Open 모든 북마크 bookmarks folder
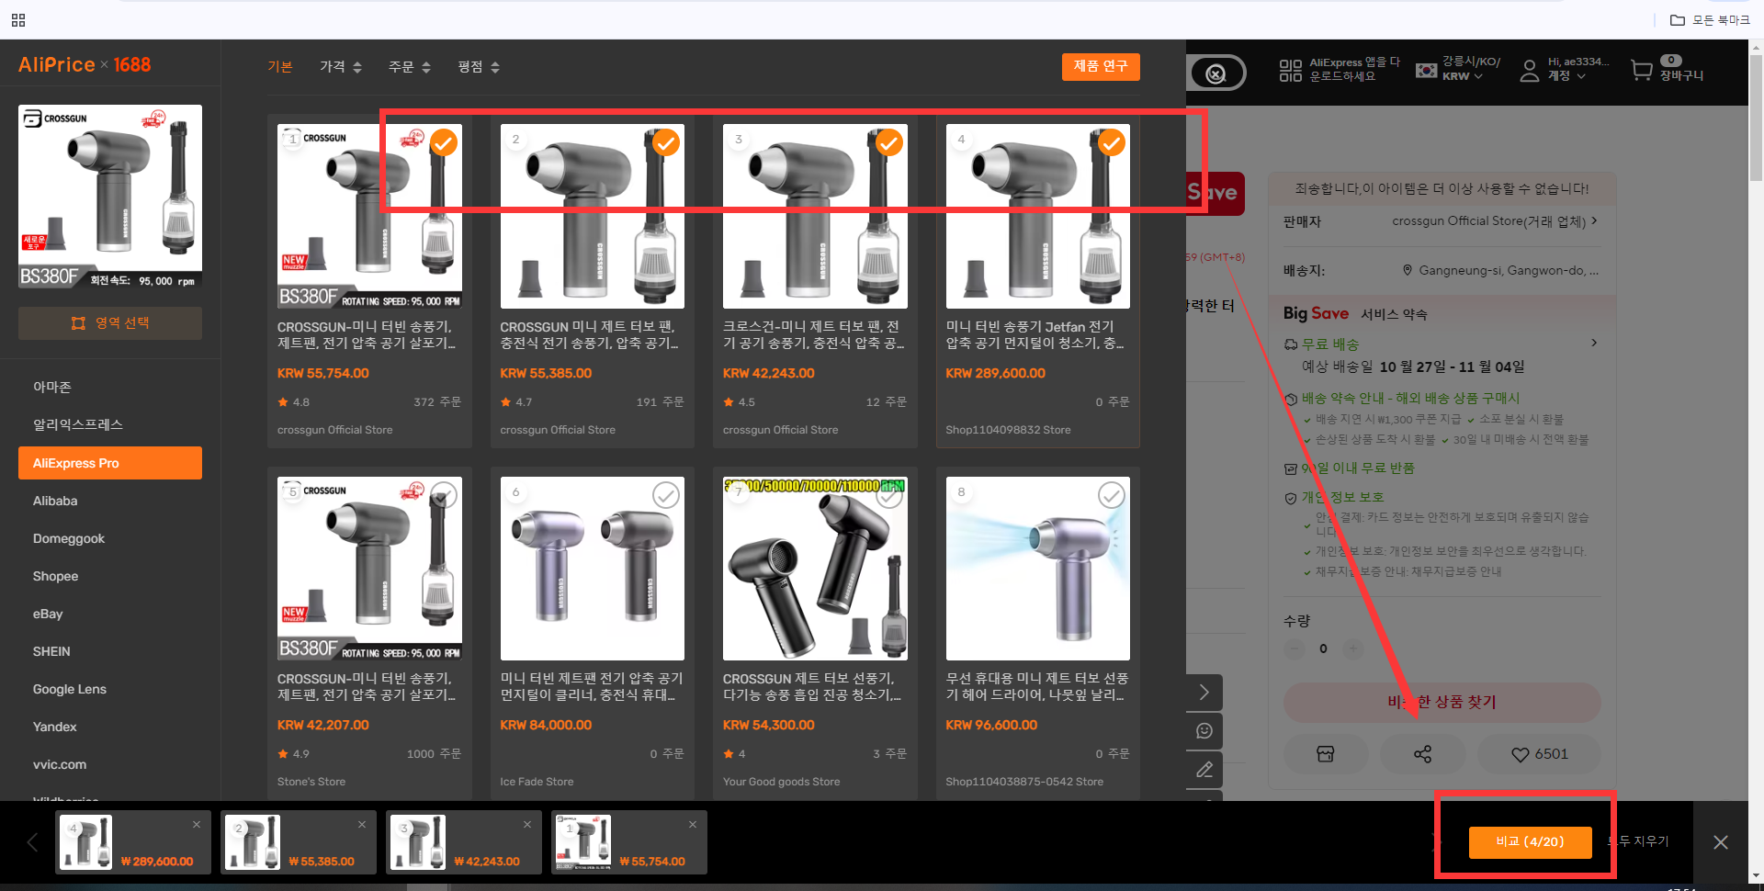The width and height of the screenshot is (1764, 891). (x=1710, y=19)
